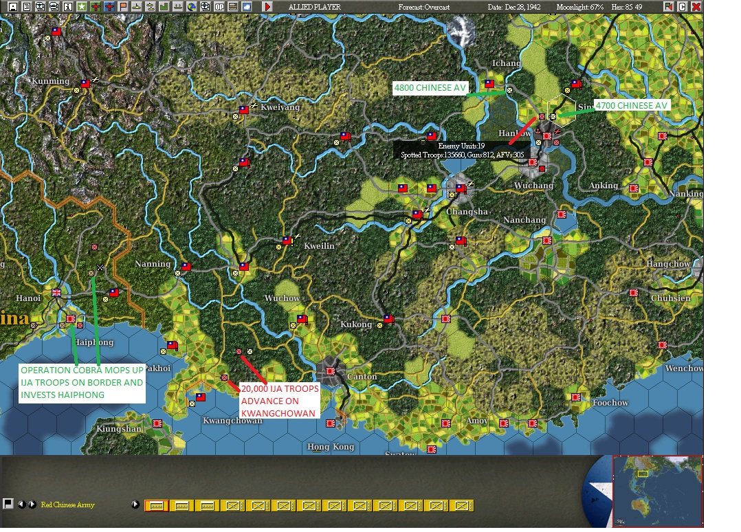Image resolution: width=741 pixels, height=532 pixels.
Task: Click the 'Wenchow' city label
Action: click(x=684, y=368)
